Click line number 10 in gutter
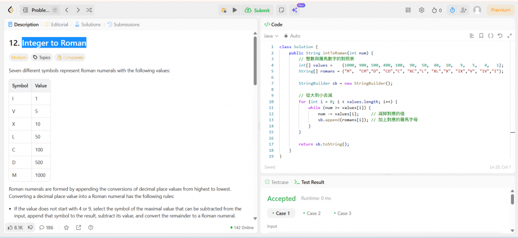The height and width of the screenshot is (238, 518). coord(272,101)
